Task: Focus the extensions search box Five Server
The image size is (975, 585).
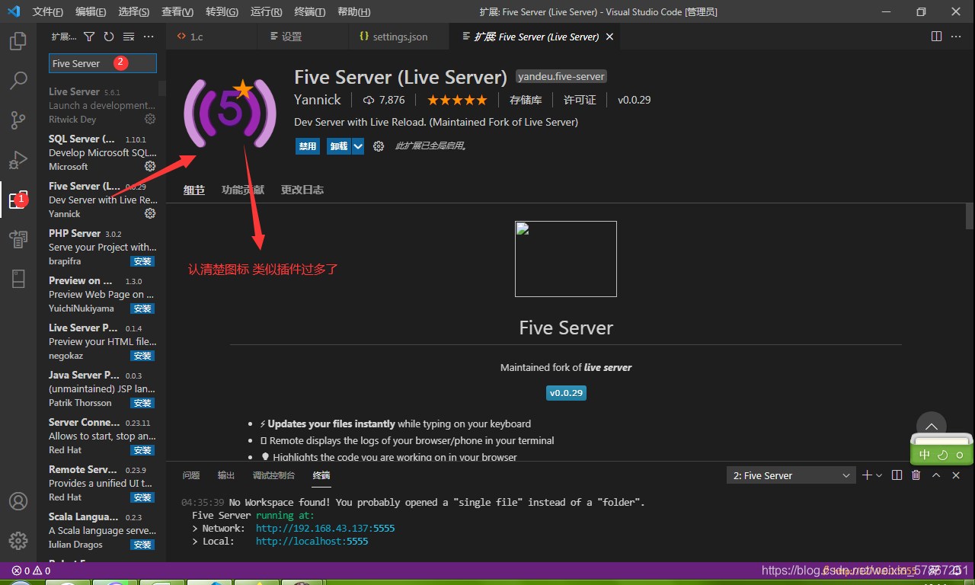Action: pyautogui.click(x=103, y=63)
